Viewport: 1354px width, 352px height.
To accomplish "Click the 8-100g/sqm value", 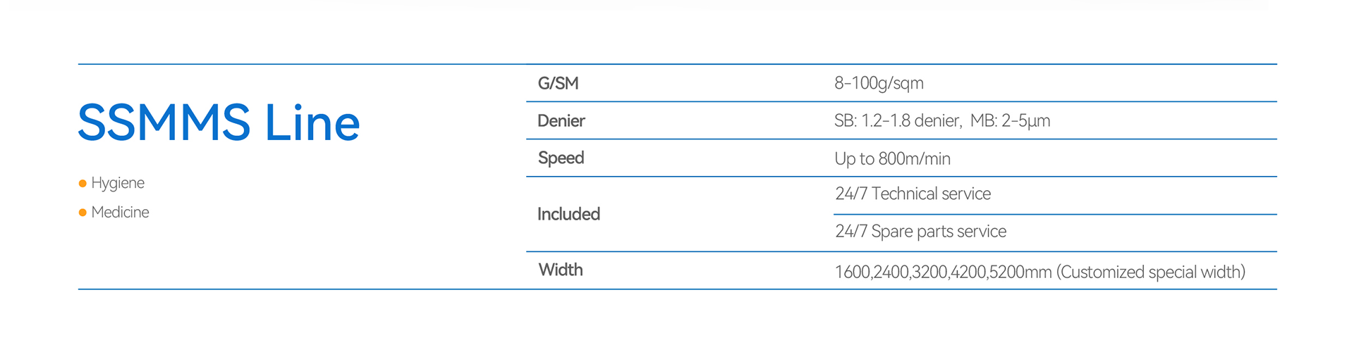I will tap(879, 84).
